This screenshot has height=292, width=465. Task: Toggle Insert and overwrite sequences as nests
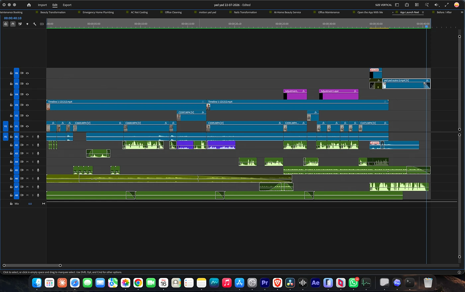click(x=6, y=24)
